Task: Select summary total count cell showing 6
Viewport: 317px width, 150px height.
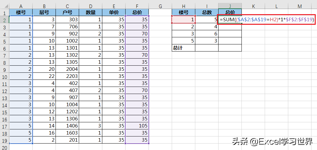Action: click(x=207, y=34)
